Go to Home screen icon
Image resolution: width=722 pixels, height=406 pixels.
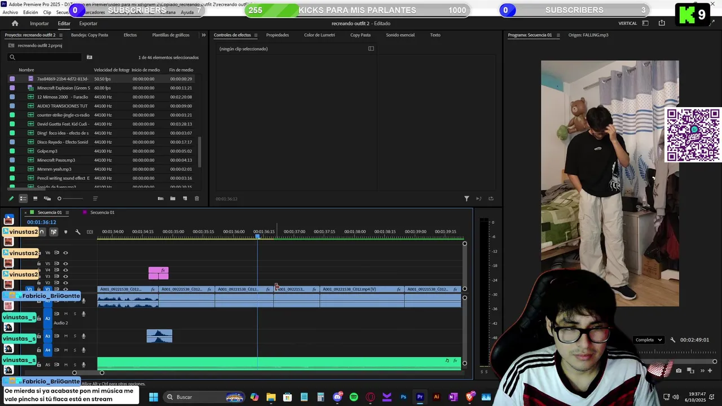pyautogui.click(x=15, y=23)
